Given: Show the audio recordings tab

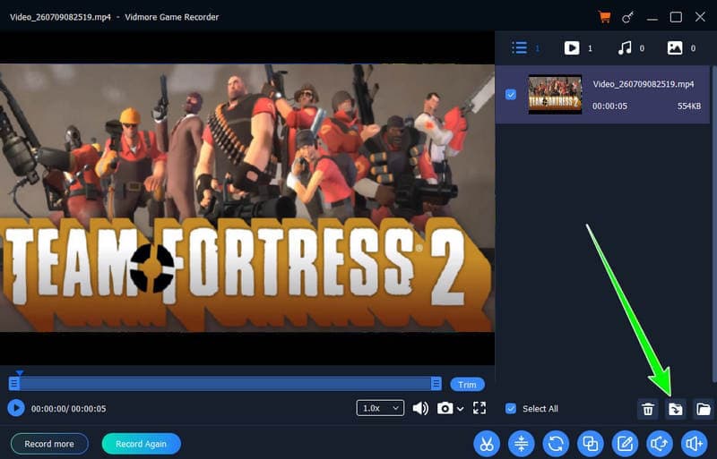Looking at the screenshot, I should [625, 48].
